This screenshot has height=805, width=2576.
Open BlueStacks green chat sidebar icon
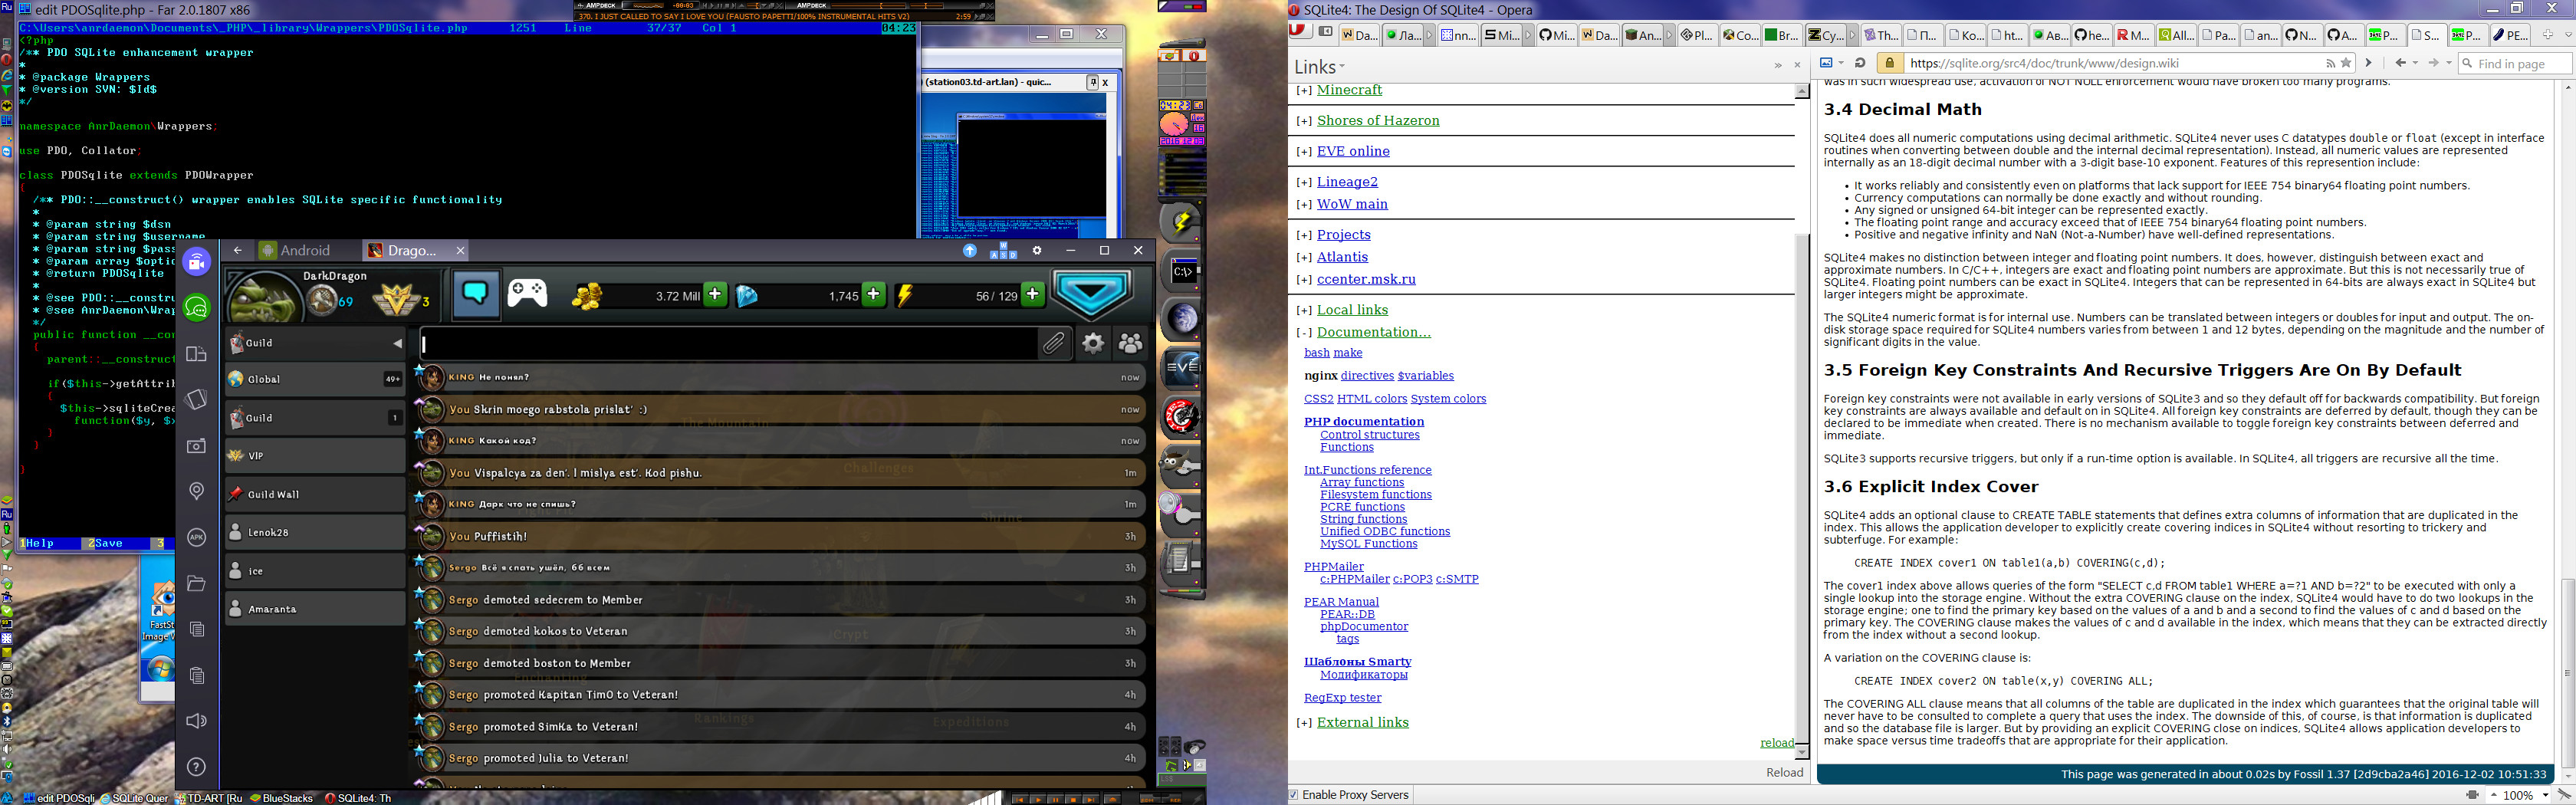click(197, 308)
